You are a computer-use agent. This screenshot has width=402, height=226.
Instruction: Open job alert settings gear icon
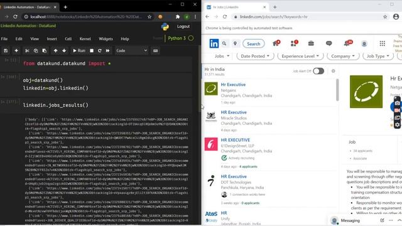click(333, 71)
